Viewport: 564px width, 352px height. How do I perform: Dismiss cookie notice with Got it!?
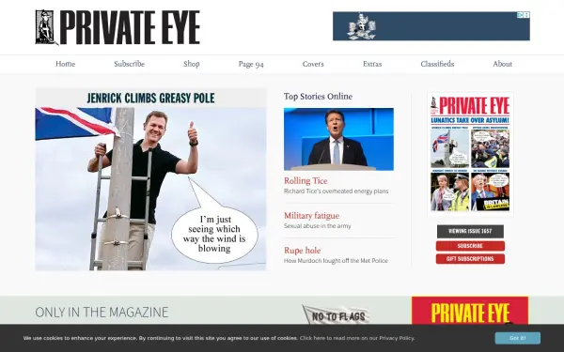tap(518, 338)
